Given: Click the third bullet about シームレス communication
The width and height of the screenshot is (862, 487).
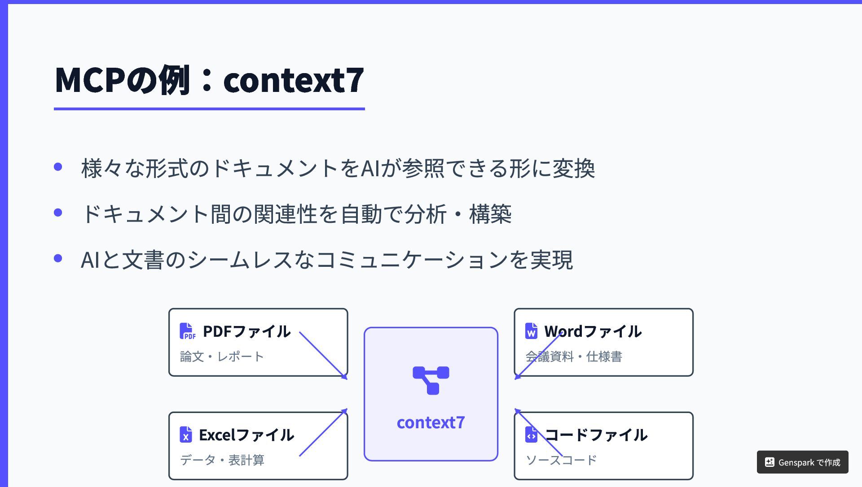Looking at the screenshot, I should coord(326,260).
